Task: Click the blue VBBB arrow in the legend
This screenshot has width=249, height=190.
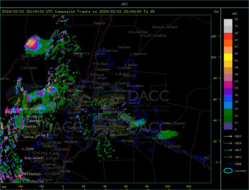Action: 228,164
